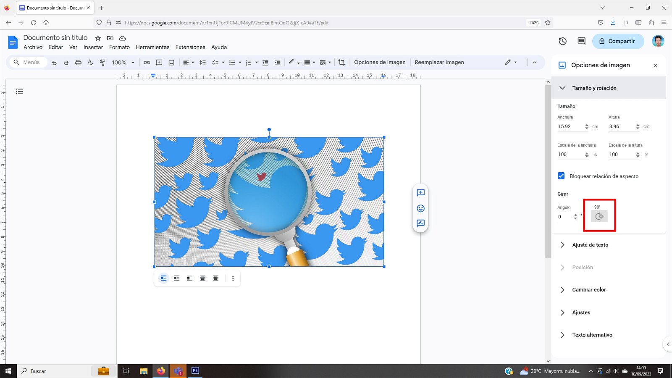Click the line spacing icon
Screen dimensions: 672x378
202,63
